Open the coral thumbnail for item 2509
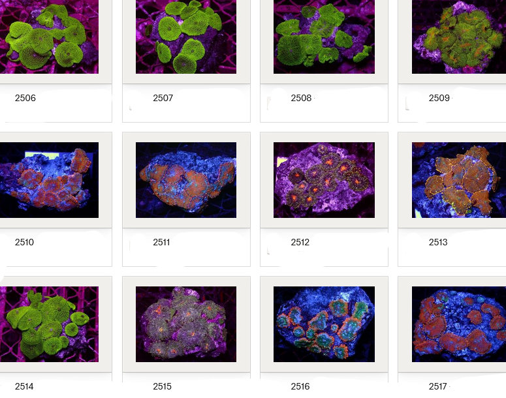 (x=458, y=36)
